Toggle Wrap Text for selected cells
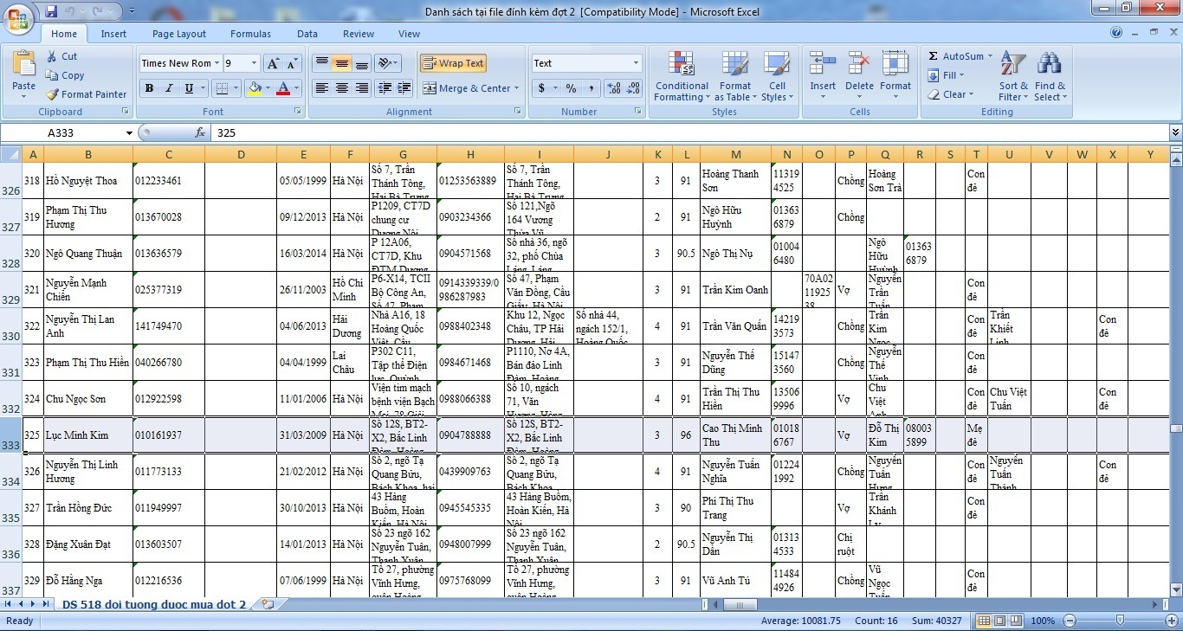The image size is (1183, 631). (453, 63)
